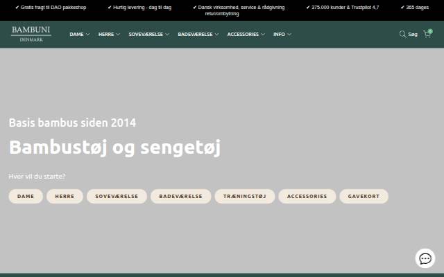Click 'Hurtig levering - dag til dag' text
Image resolution: width=444 pixels, height=277 pixels.
pos(139,8)
